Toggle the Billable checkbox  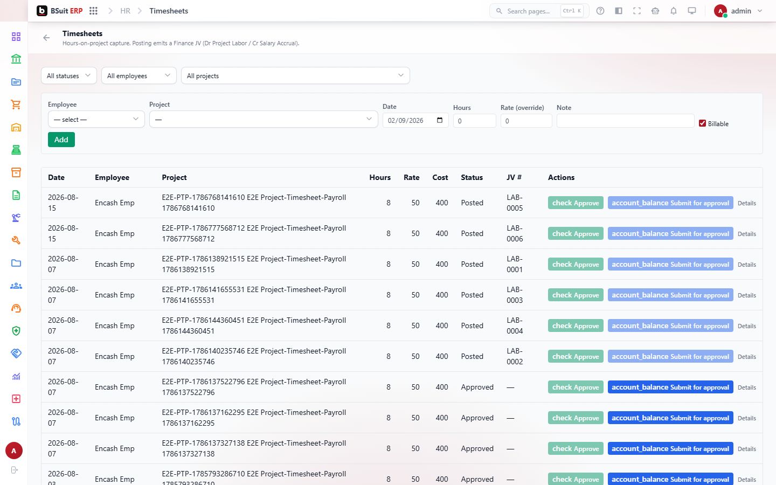tap(702, 123)
